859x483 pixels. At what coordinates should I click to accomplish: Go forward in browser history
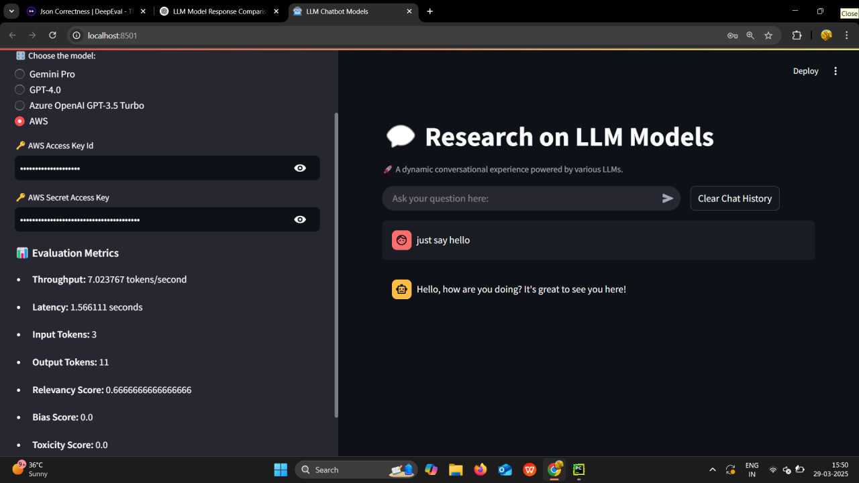pos(32,36)
